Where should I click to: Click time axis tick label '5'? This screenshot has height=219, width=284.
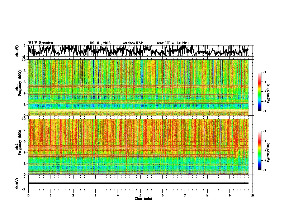[x=140, y=195]
